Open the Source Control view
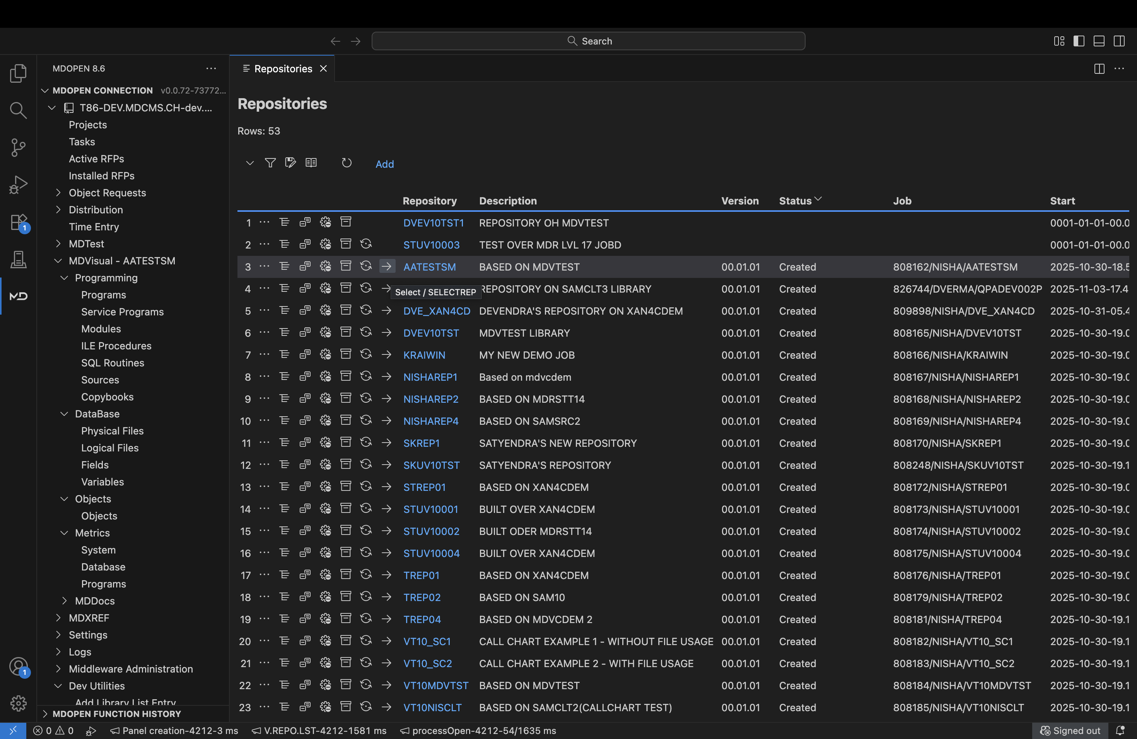Screen dimensions: 1137x739 [x=18, y=147]
